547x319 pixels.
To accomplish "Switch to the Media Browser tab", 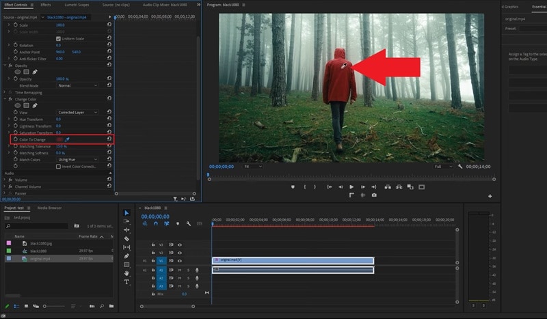I will tap(49, 208).
